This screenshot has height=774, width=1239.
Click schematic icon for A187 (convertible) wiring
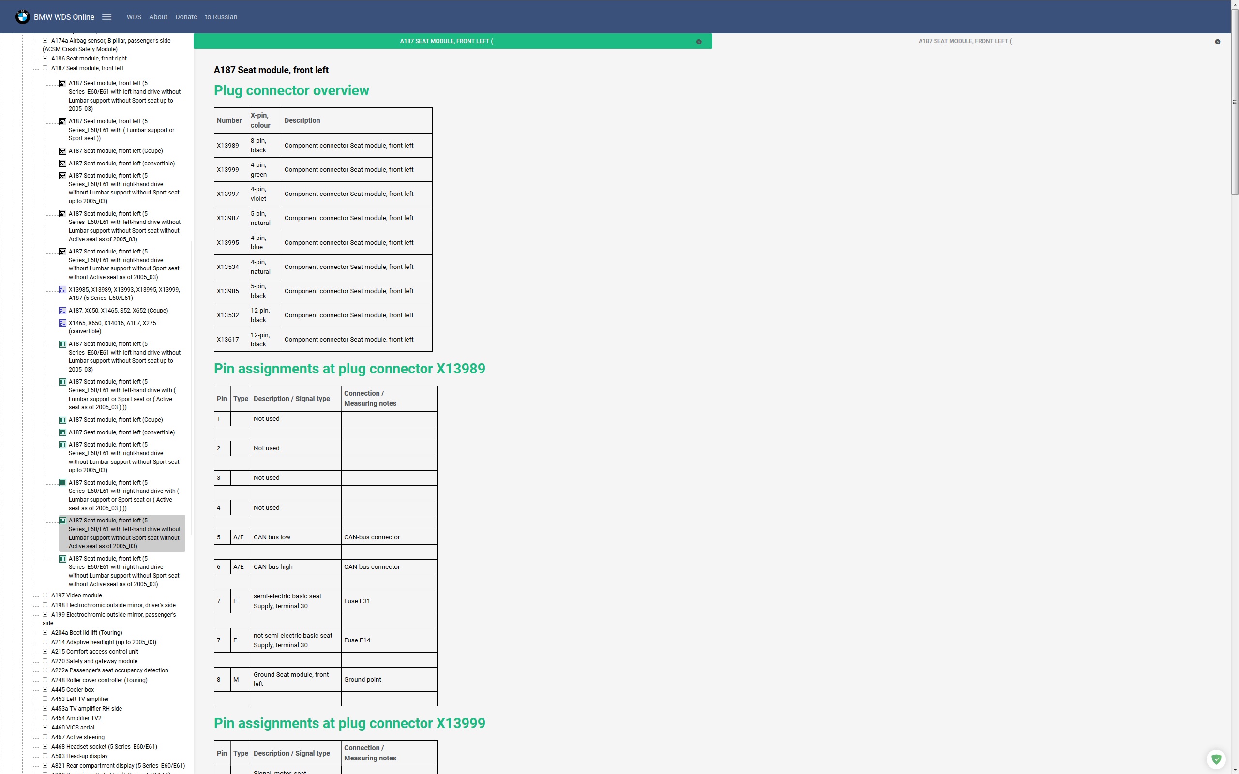pyautogui.click(x=62, y=164)
